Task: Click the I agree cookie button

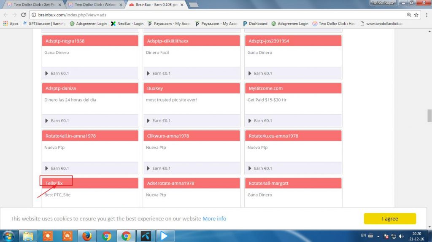Action: click(x=389, y=218)
